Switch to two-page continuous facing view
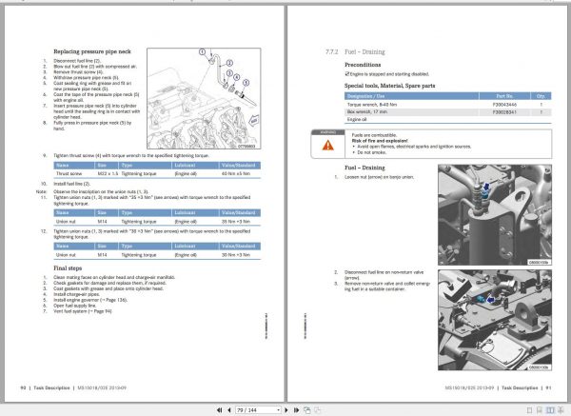The height and width of the screenshot is (416, 571). tap(561, 410)
